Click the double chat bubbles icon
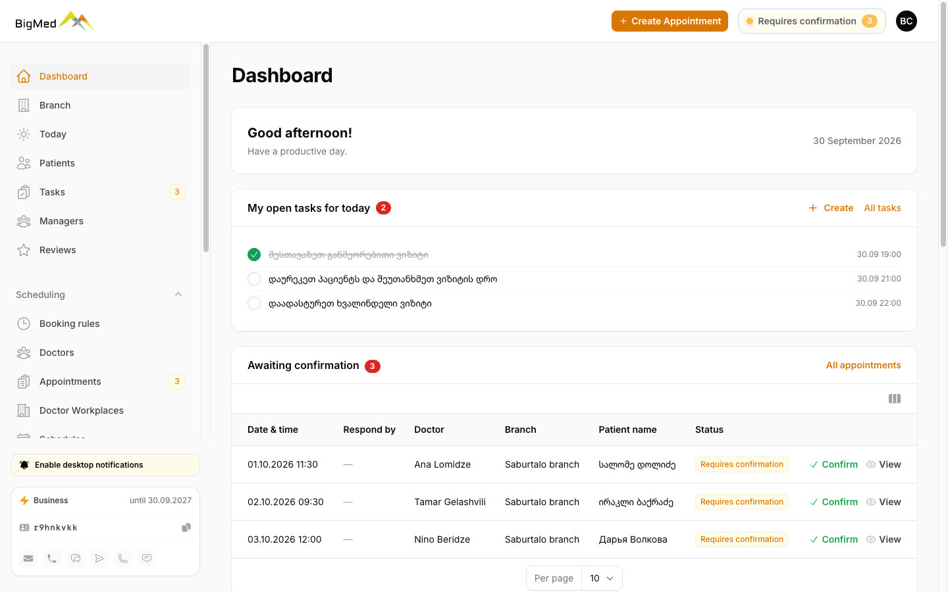Viewport: 948px width, 592px height. tap(76, 558)
